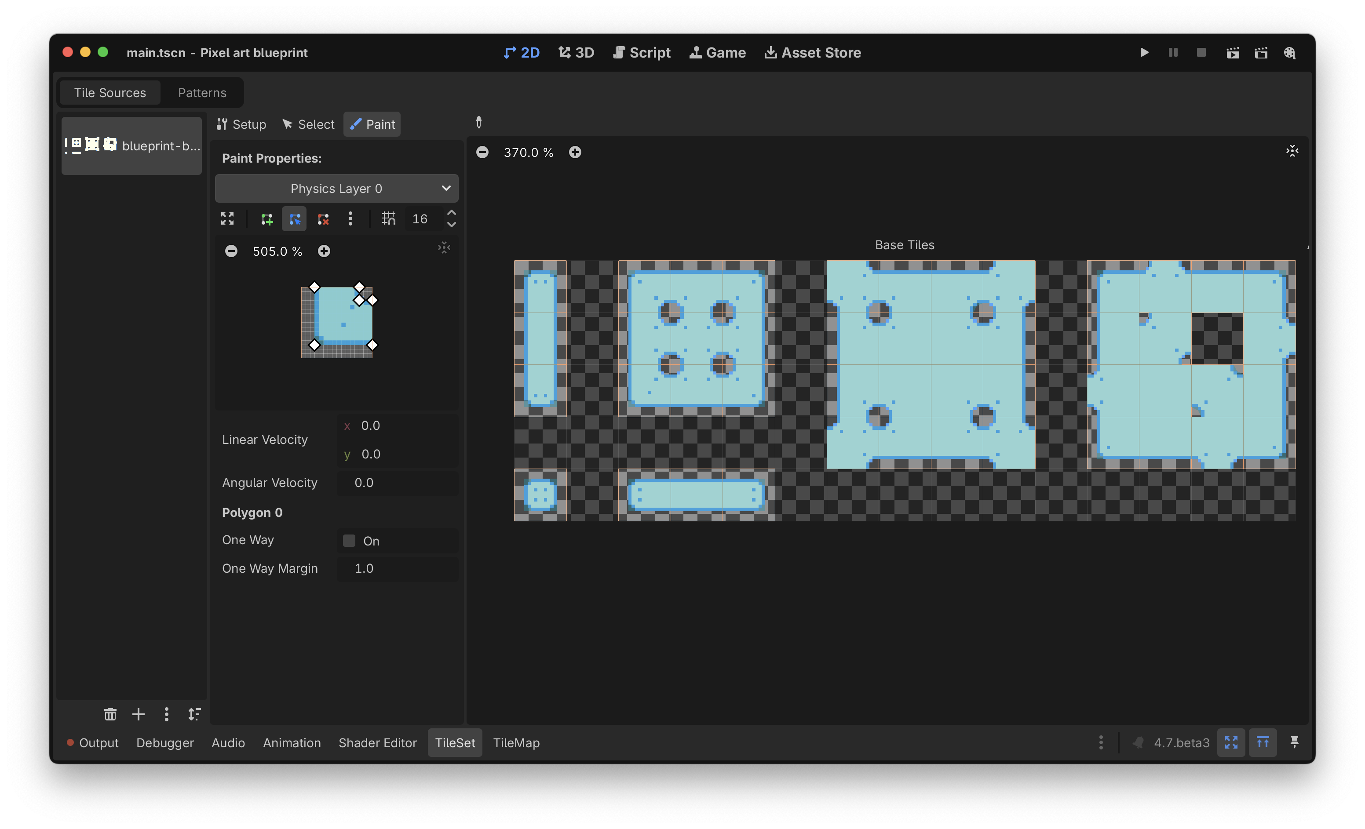Open the Debugger bottom panel

pos(165,742)
